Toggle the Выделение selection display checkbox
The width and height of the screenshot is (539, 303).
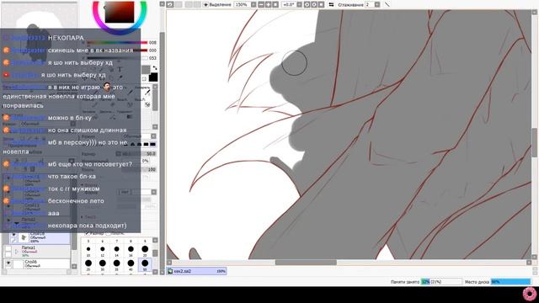(x=205, y=4)
